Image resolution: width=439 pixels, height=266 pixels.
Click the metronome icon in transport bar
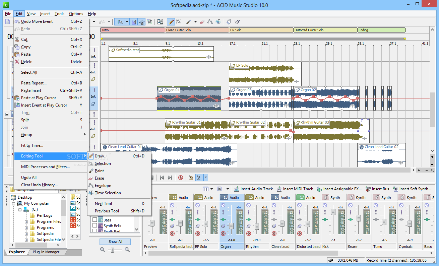click(x=191, y=178)
